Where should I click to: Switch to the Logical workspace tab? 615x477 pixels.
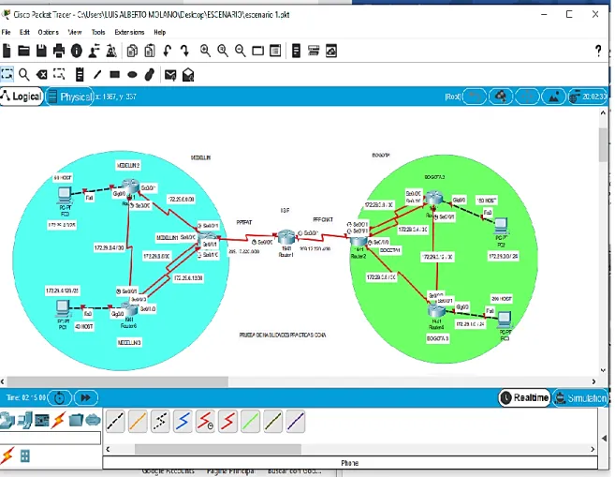(x=22, y=97)
